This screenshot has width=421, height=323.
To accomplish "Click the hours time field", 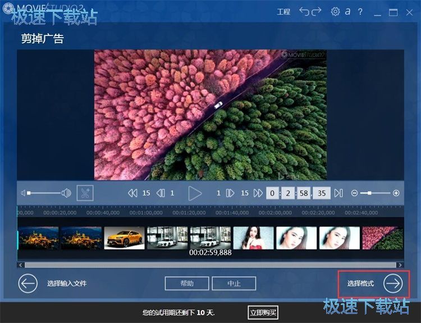I will tap(272, 193).
